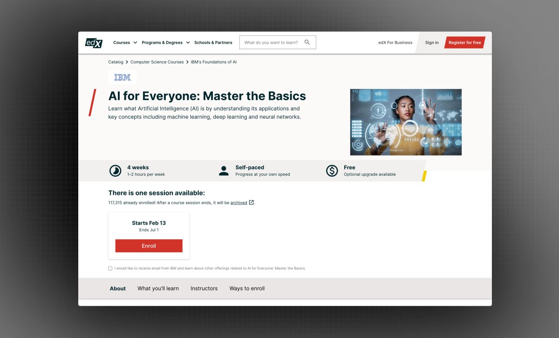Click the external link icon after archived
Viewport: 559px width, 338px height.
pos(252,202)
